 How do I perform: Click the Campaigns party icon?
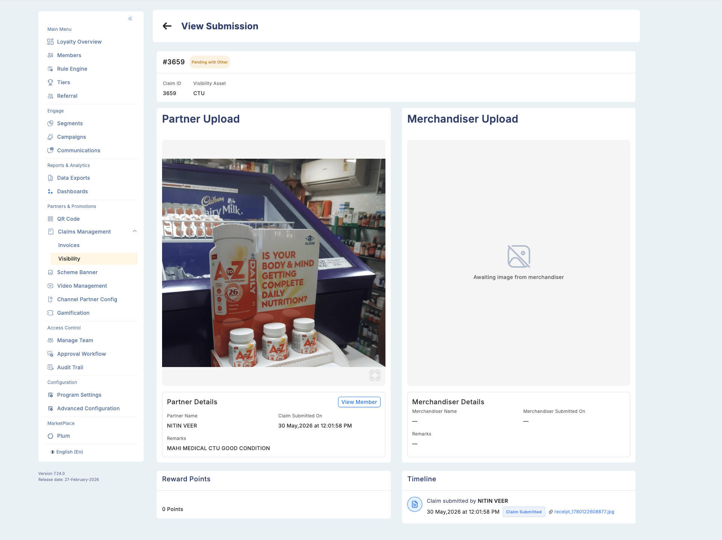50,137
